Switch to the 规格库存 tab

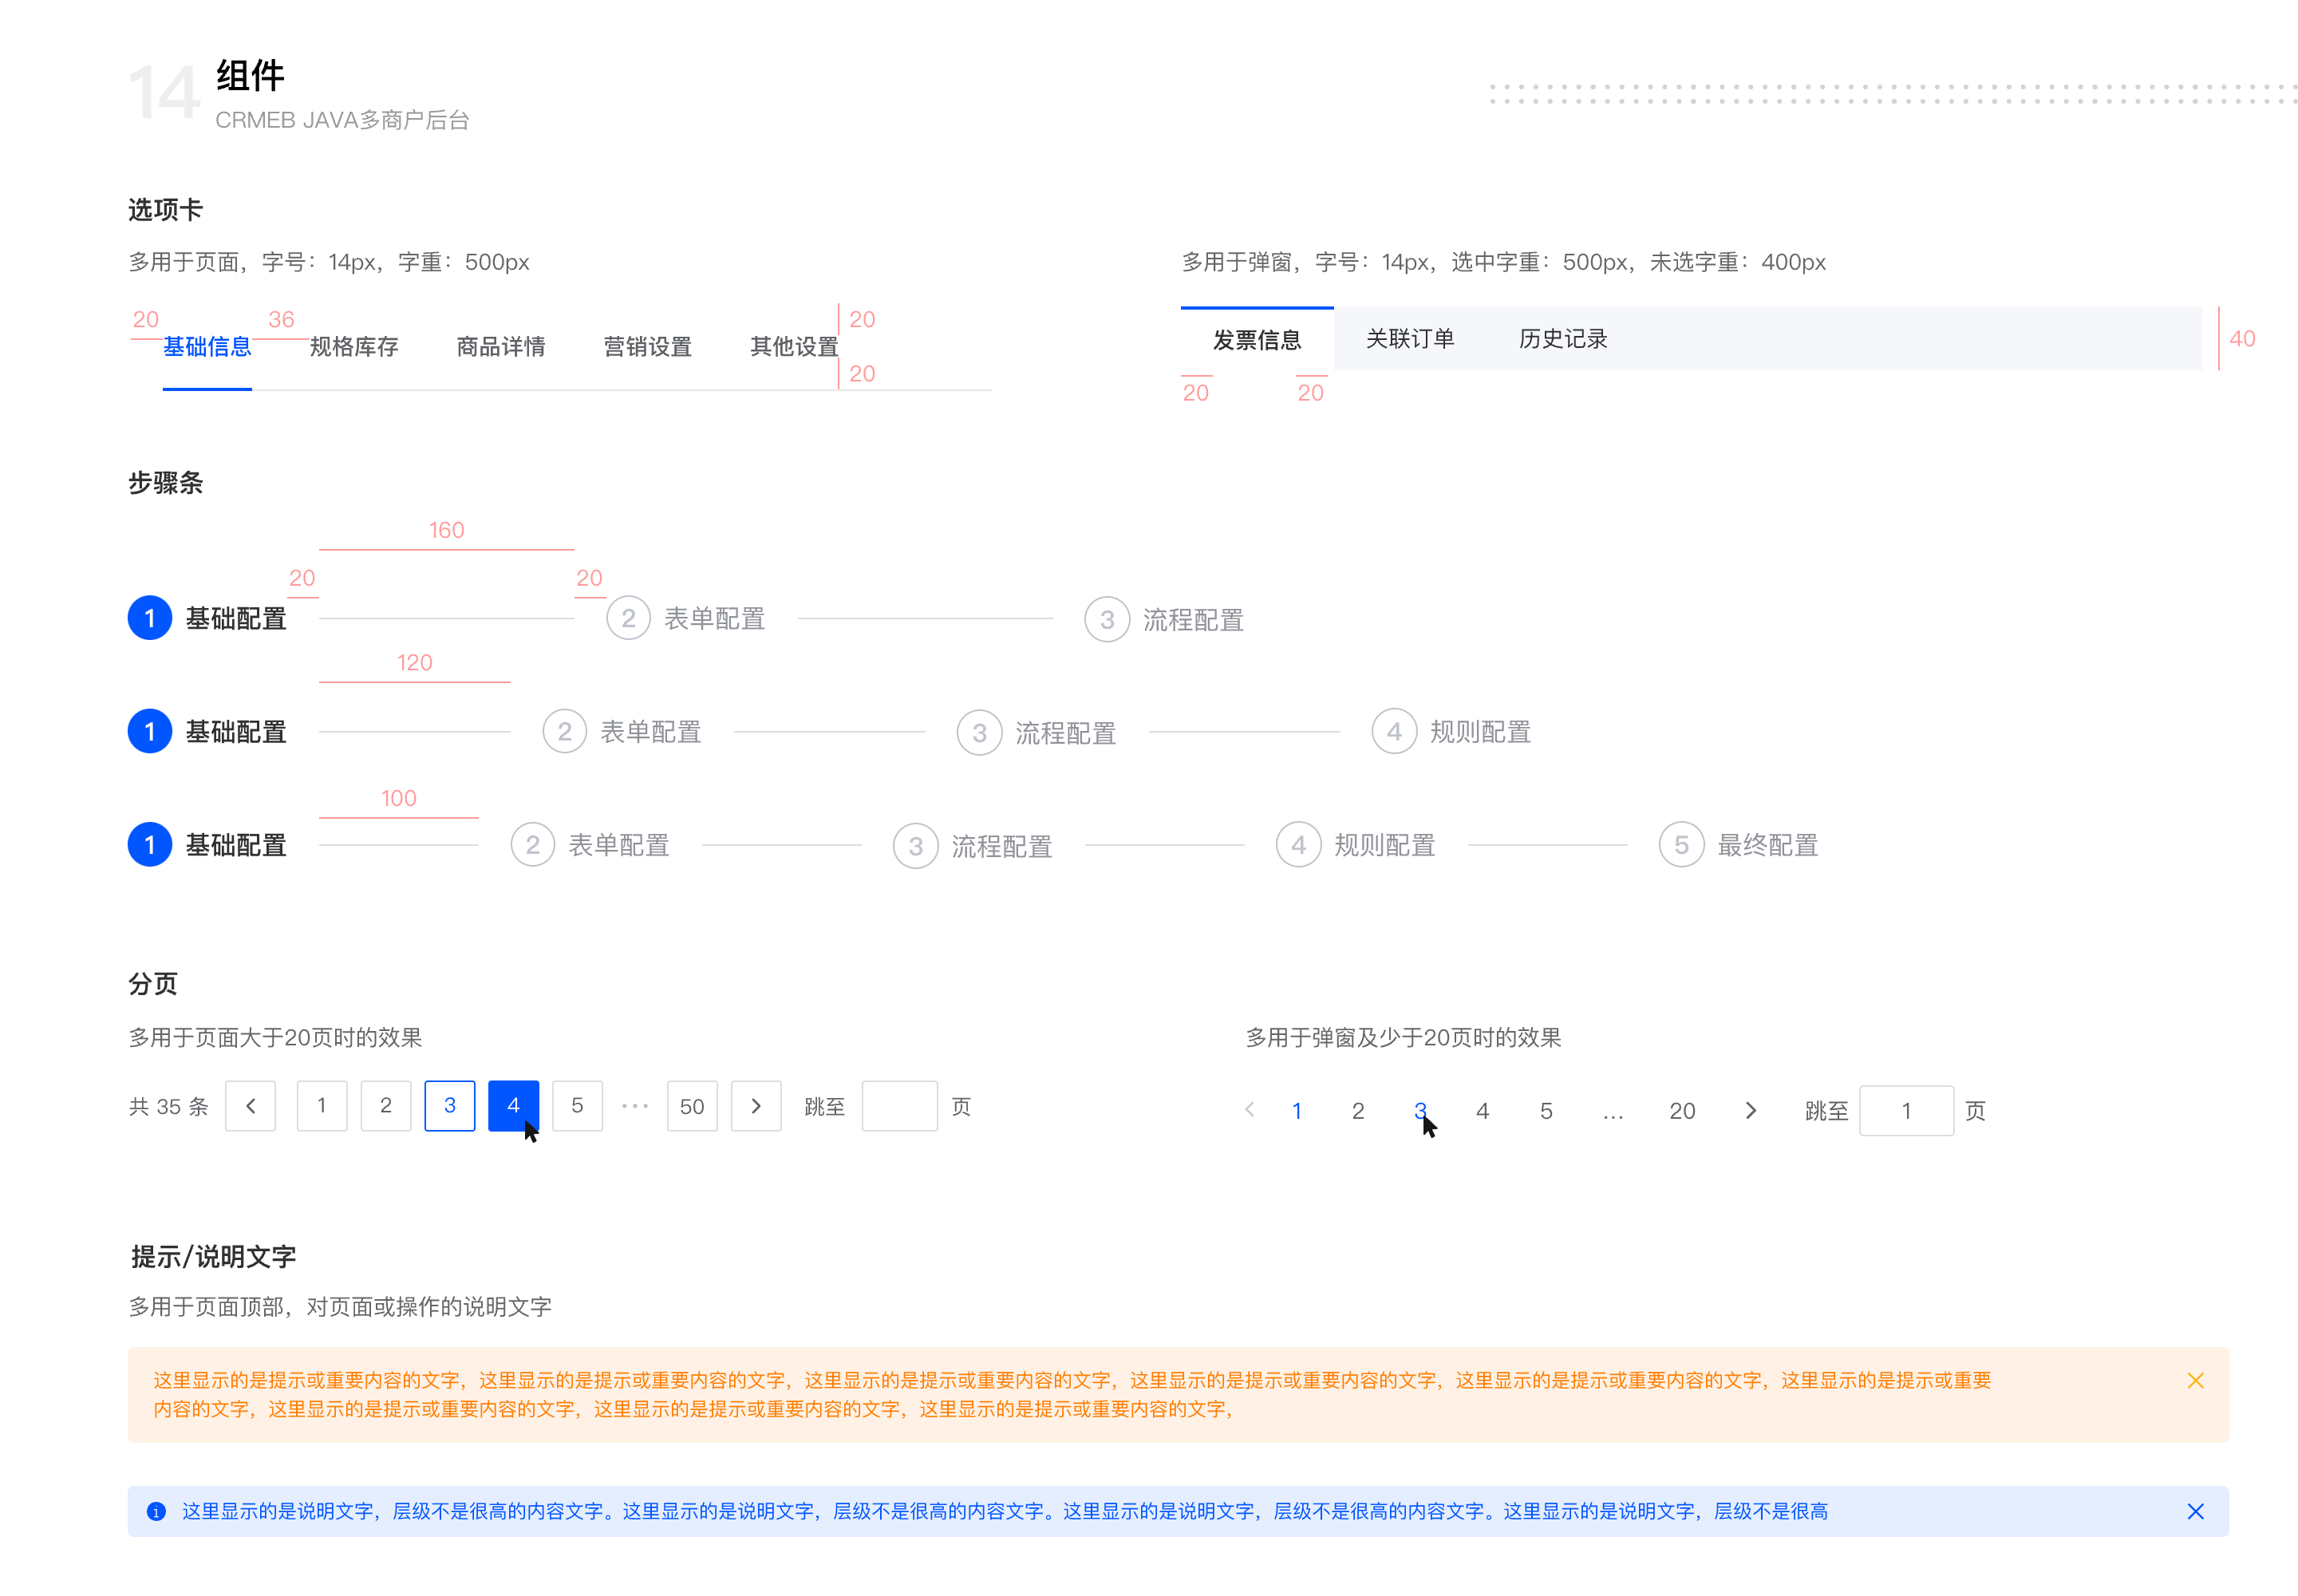pos(354,346)
